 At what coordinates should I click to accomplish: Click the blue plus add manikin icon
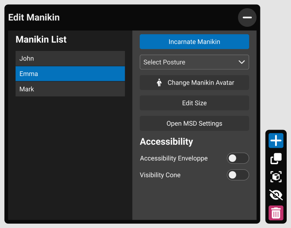(276, 141)
